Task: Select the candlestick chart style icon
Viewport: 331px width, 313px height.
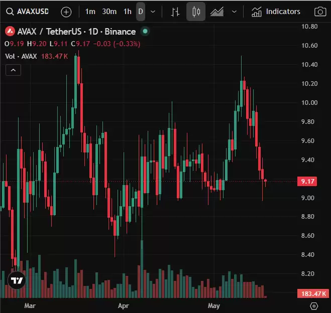Action: [x=196, y=12]
